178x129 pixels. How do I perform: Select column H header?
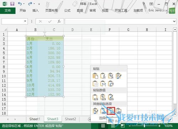[147, 30]
